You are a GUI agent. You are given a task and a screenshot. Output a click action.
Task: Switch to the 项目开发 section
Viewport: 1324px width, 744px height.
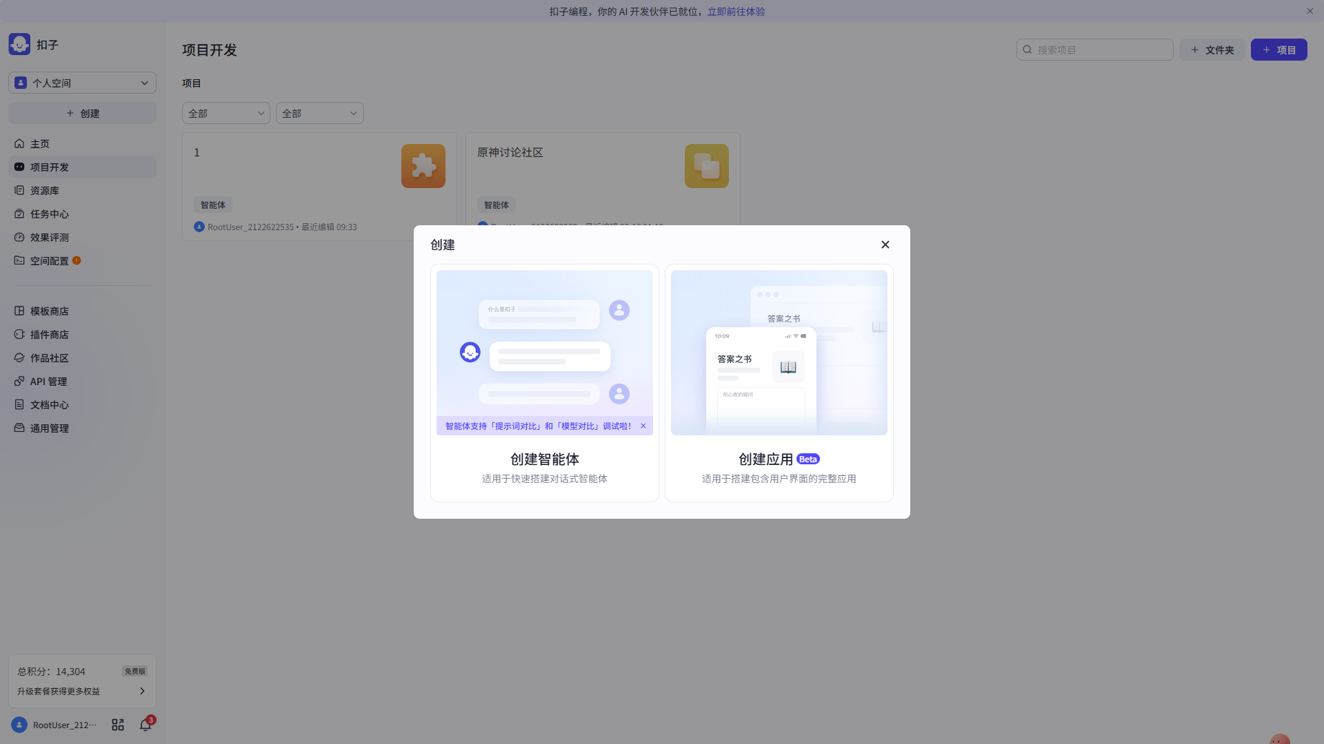point(49,167)
